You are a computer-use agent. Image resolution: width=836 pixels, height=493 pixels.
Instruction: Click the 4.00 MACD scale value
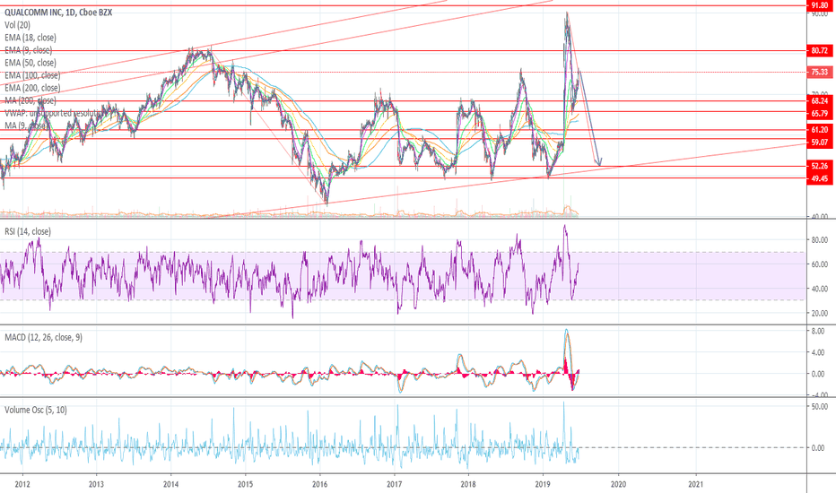(x=818, y=352)
